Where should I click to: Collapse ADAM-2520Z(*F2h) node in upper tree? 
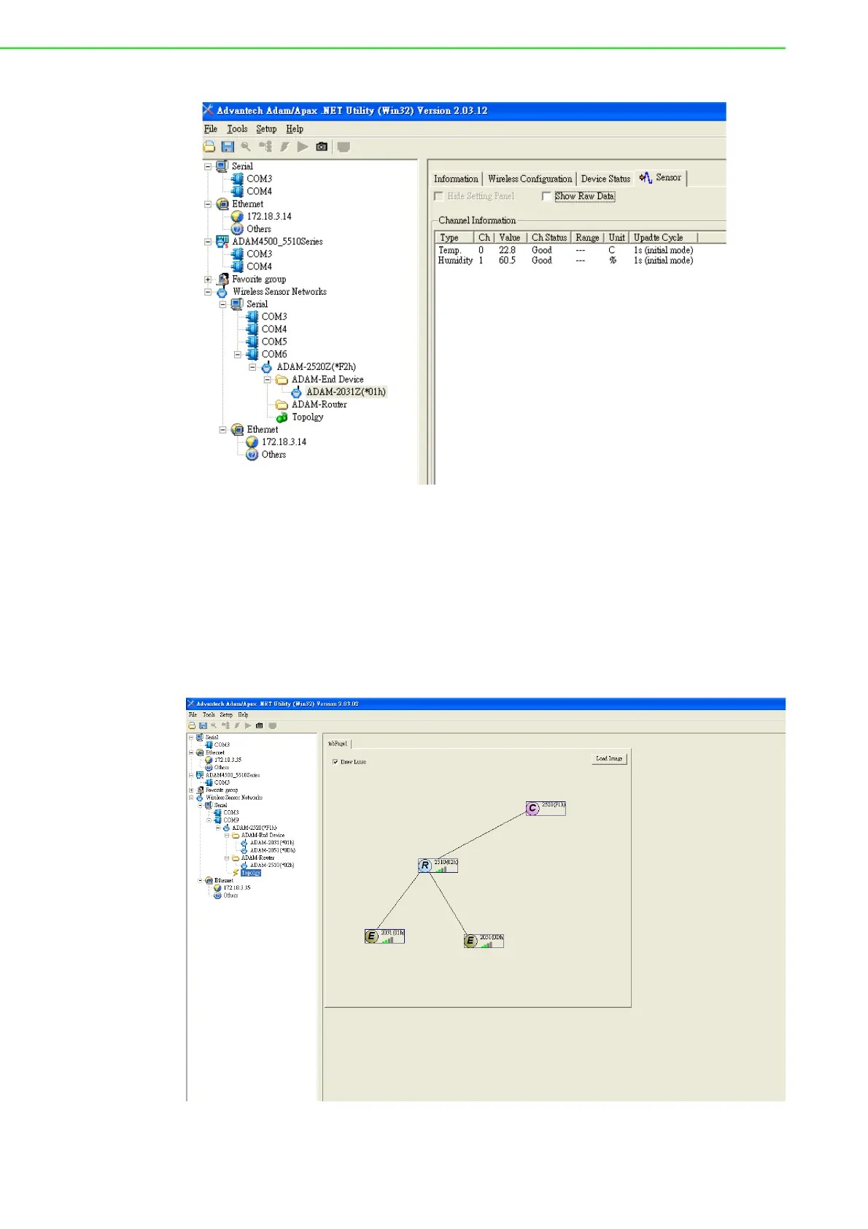252,367
